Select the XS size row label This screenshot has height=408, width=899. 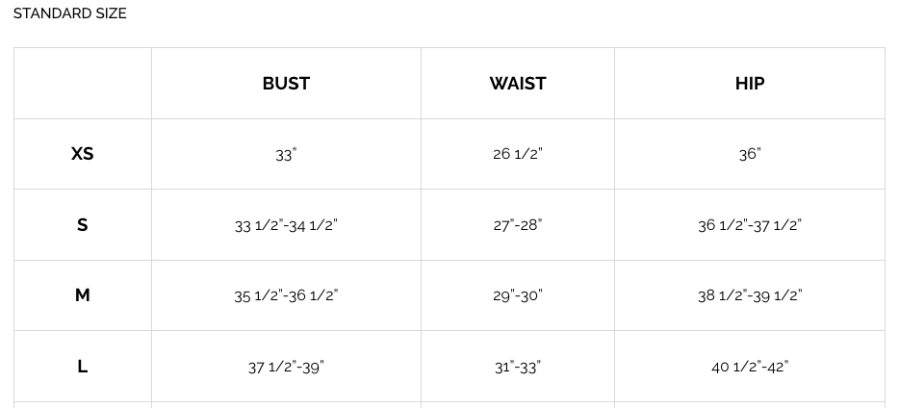click(83, 154)
